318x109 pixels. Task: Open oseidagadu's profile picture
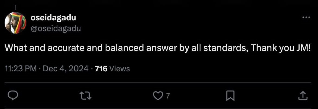tap(15, 23)
